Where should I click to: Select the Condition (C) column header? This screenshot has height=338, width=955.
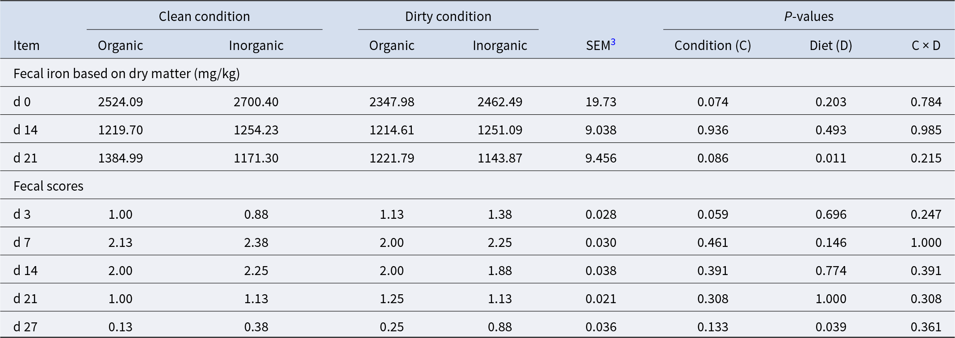coord(712,46)
